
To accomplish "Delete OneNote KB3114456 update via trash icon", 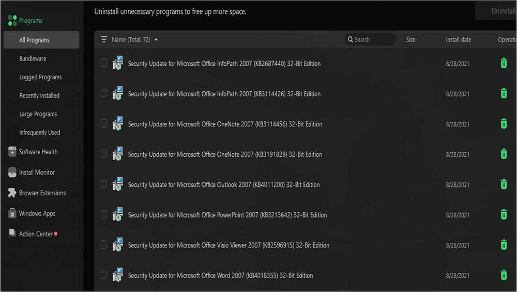I will click(504, 124).
